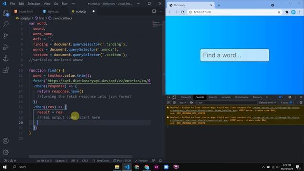This screenshot has width=304, height=171.
Task: Open the Windows Start menu
Action: click(x=5, y=167)
